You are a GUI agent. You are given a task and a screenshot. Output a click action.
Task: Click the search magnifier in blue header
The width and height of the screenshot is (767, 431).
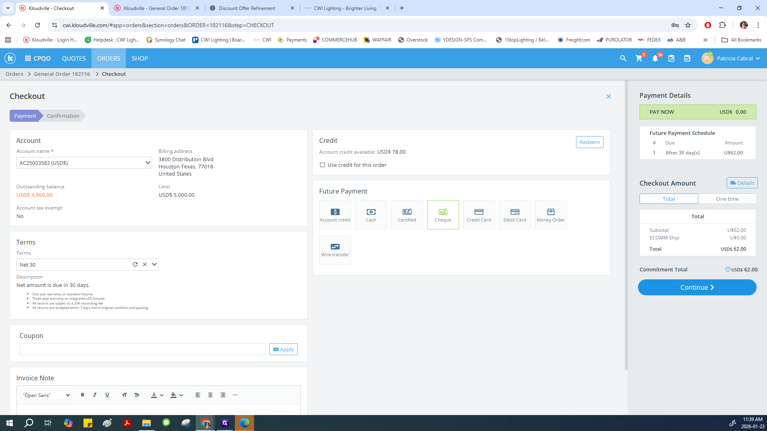(623, 58)
